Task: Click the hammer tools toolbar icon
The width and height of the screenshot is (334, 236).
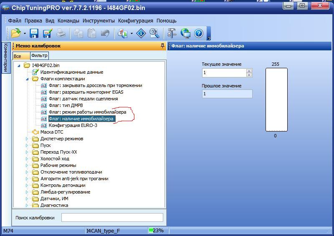Action: (172, 33)
